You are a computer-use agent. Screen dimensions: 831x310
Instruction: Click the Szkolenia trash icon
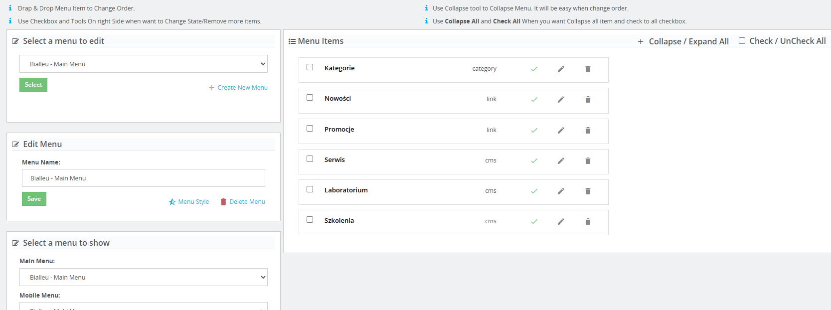pyautogui.click(x=588, y=222)
